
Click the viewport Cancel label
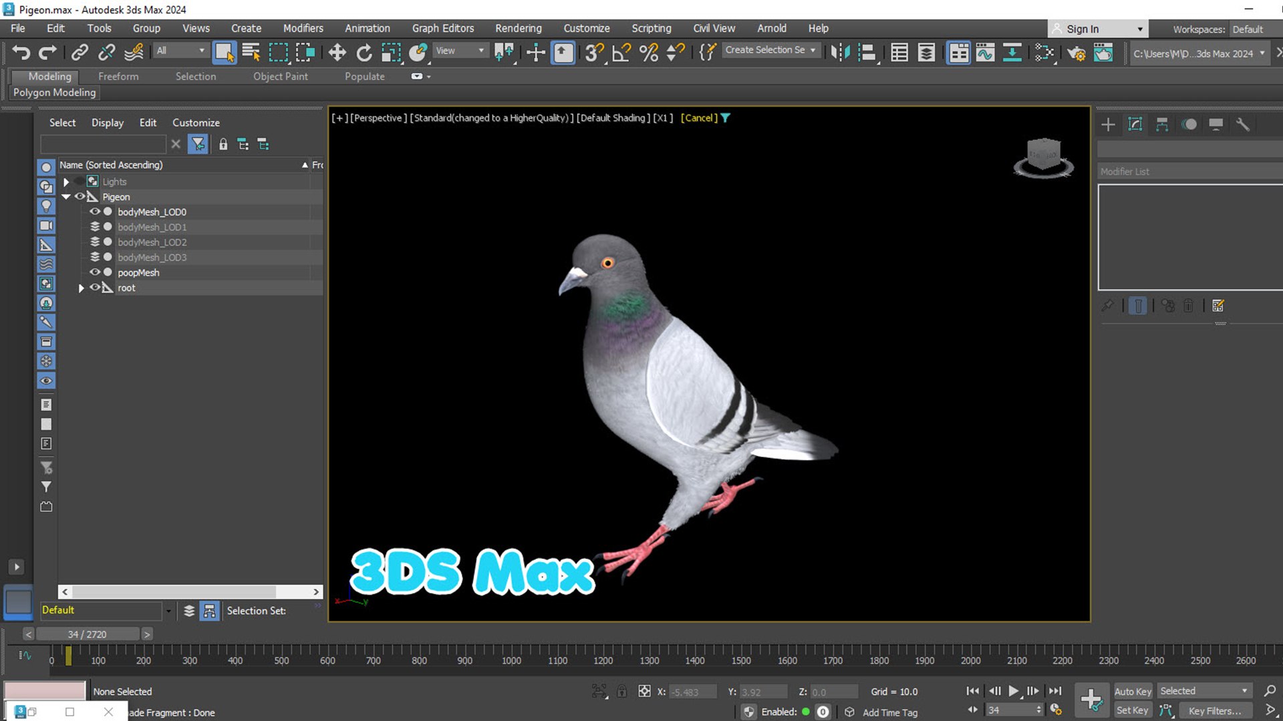(699, 117)
